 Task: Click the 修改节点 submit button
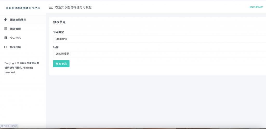point(61,64)
